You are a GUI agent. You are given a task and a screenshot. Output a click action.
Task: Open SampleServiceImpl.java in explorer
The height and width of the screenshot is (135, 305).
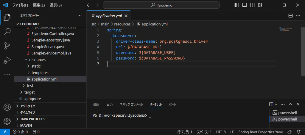(51, 53)
